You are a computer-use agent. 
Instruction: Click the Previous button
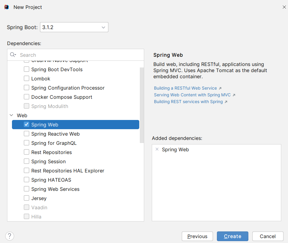coord(197,236)
